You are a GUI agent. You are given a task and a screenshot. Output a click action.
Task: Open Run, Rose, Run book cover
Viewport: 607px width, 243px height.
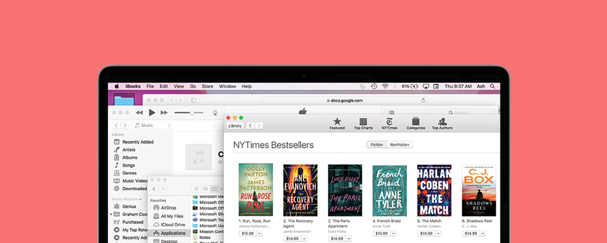point(256,190)
